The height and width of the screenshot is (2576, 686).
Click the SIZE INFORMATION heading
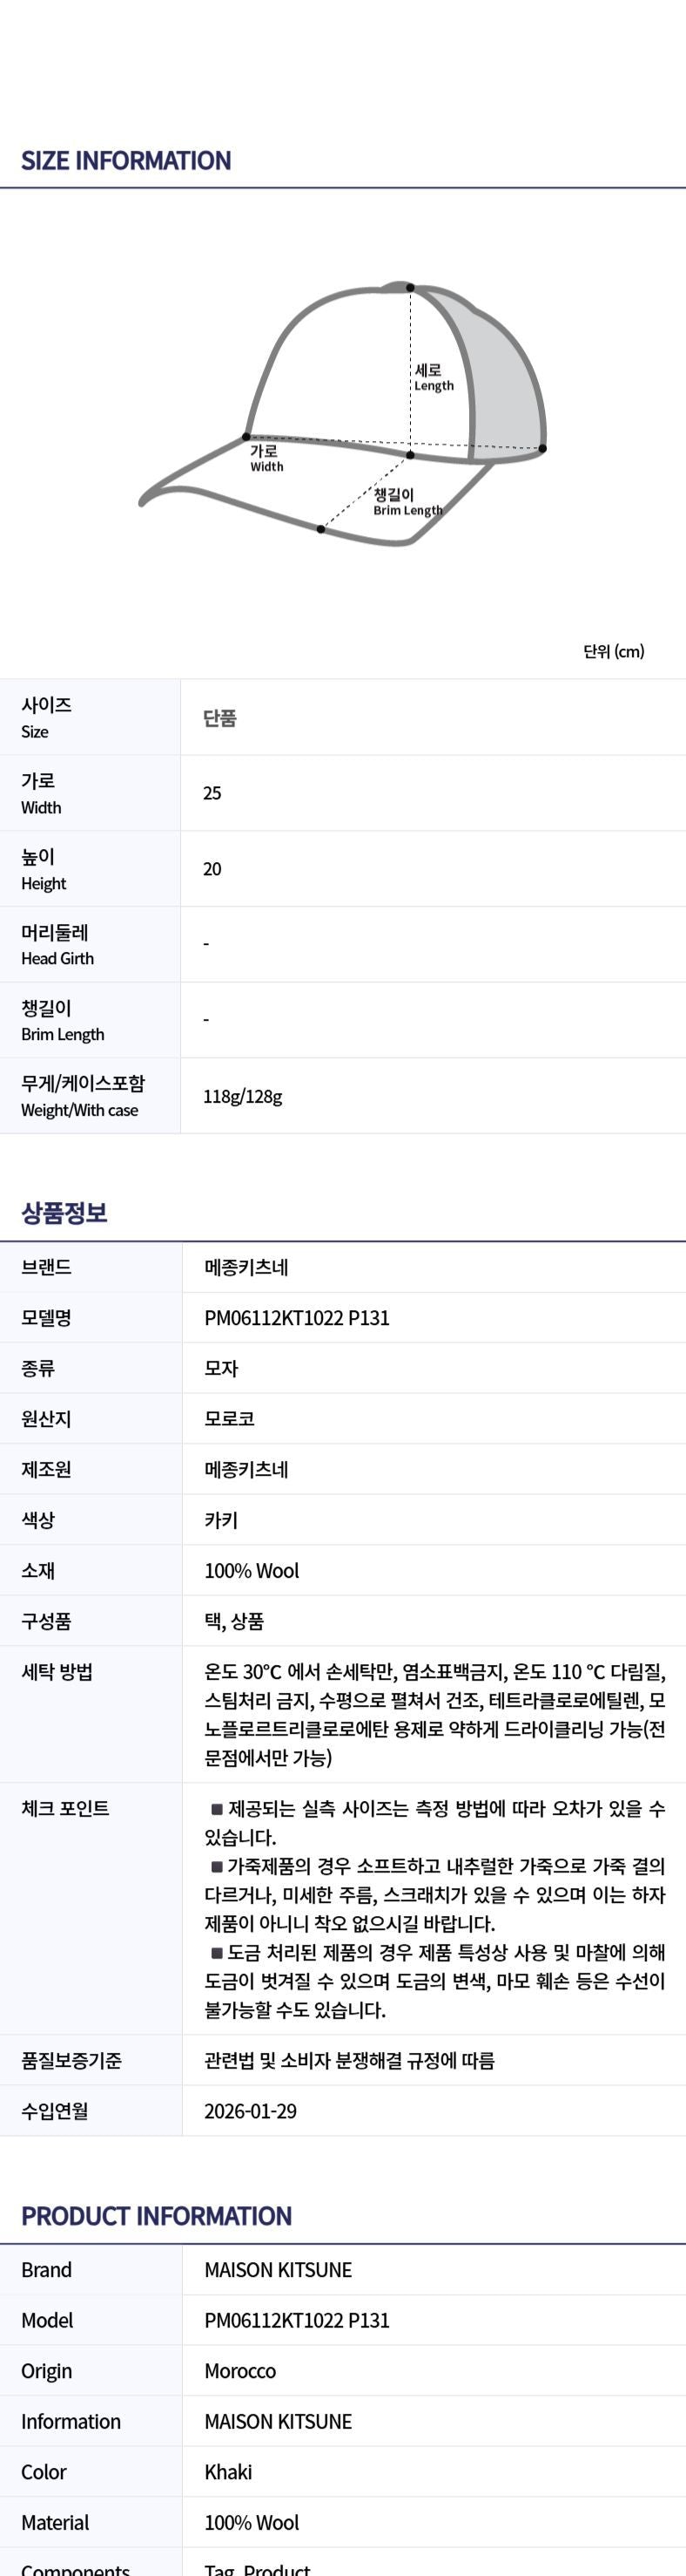(126, 161)
